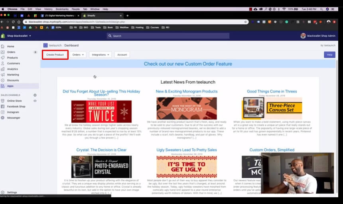Go to Discounts in the sidebar
Screen dimensions: 343x204
[x=13, y=80]
